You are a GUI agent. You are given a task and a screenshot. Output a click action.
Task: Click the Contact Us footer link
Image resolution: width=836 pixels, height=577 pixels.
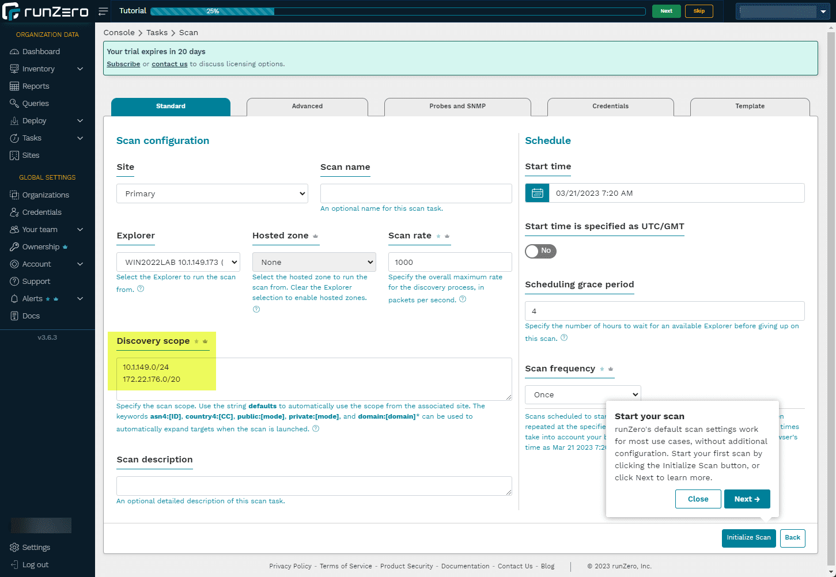[515, 566]
